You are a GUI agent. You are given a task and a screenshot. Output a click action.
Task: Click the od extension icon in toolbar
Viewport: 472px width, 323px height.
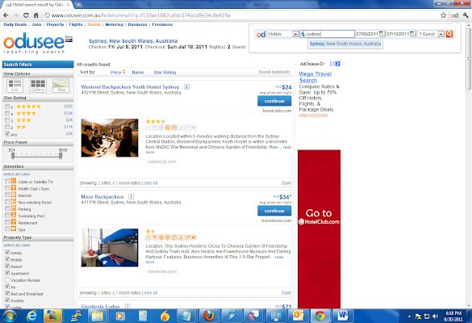pos(454,15)
